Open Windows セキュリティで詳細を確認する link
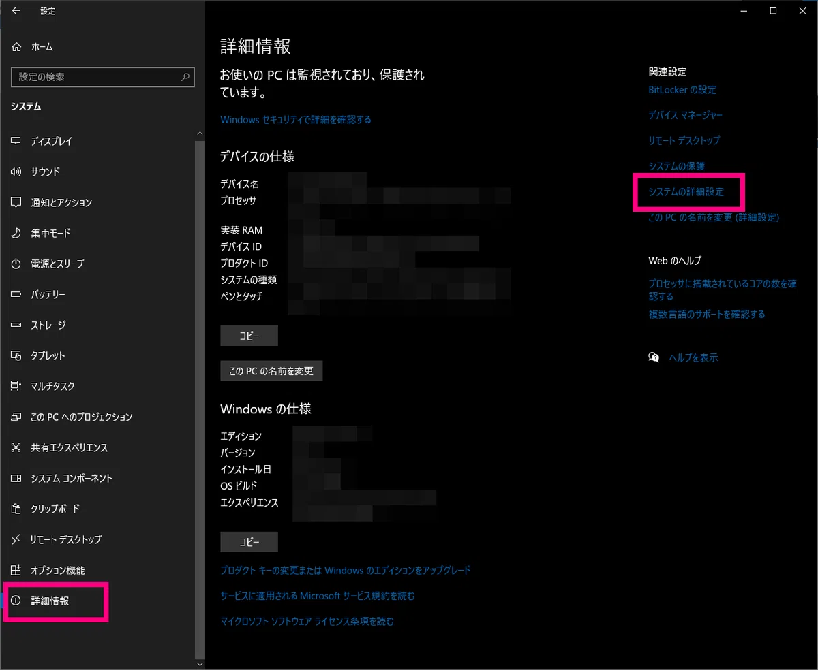The height and width of the screenshot is (670, 818). 296,119
